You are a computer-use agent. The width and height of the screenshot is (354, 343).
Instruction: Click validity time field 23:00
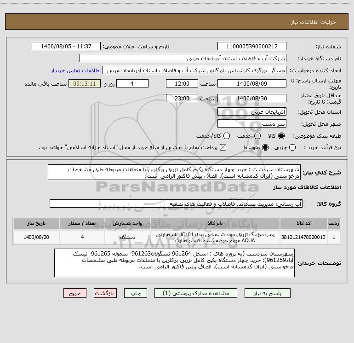pyautogui.click(x=182, y=98)
